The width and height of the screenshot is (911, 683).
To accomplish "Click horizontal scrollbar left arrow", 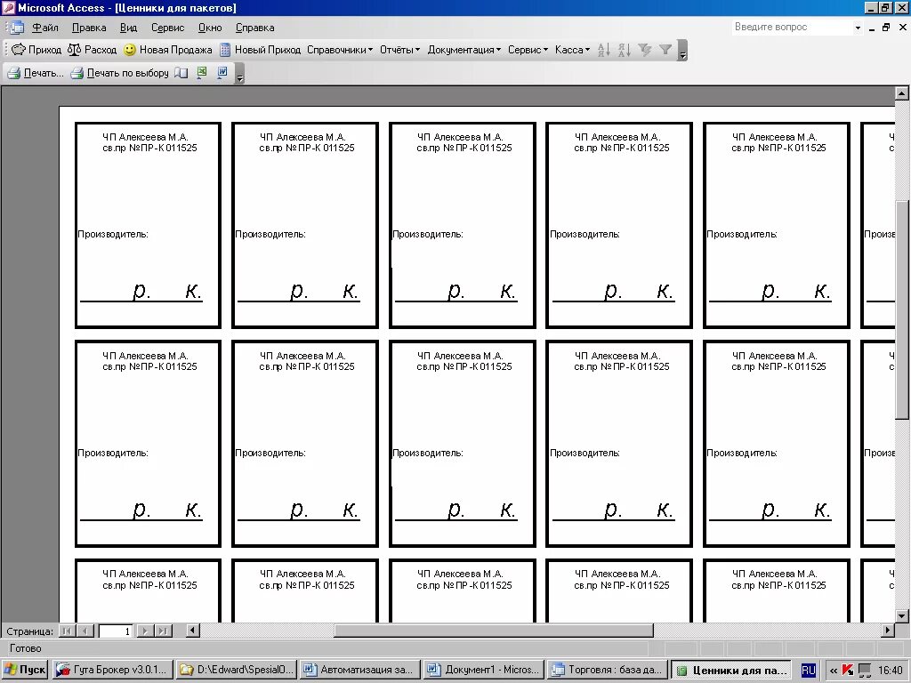I will pos(192,631).
